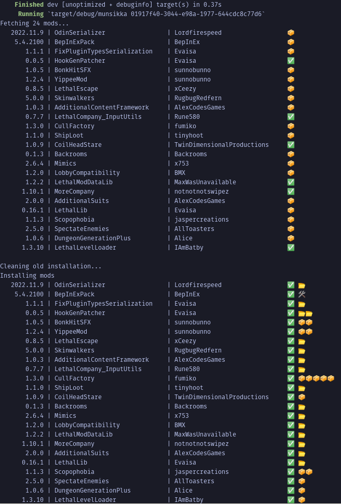Click the green "Finished" status word
This screenshot has width=341, height=504.
(x=29, y=5)
